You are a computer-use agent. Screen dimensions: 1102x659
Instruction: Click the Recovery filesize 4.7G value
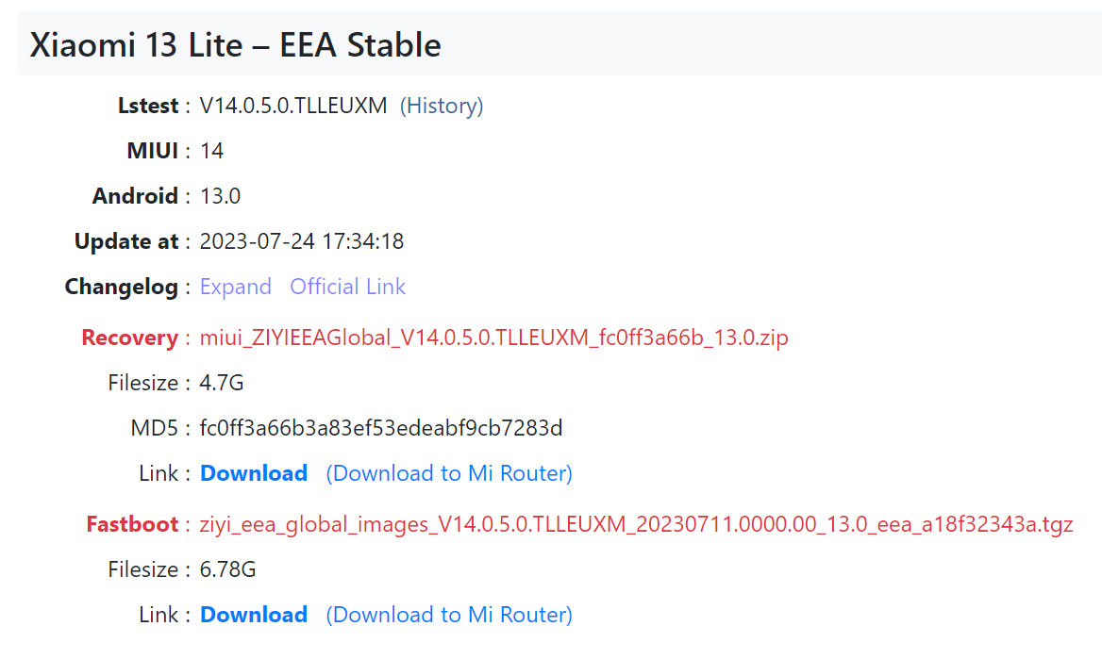point(222,383)
